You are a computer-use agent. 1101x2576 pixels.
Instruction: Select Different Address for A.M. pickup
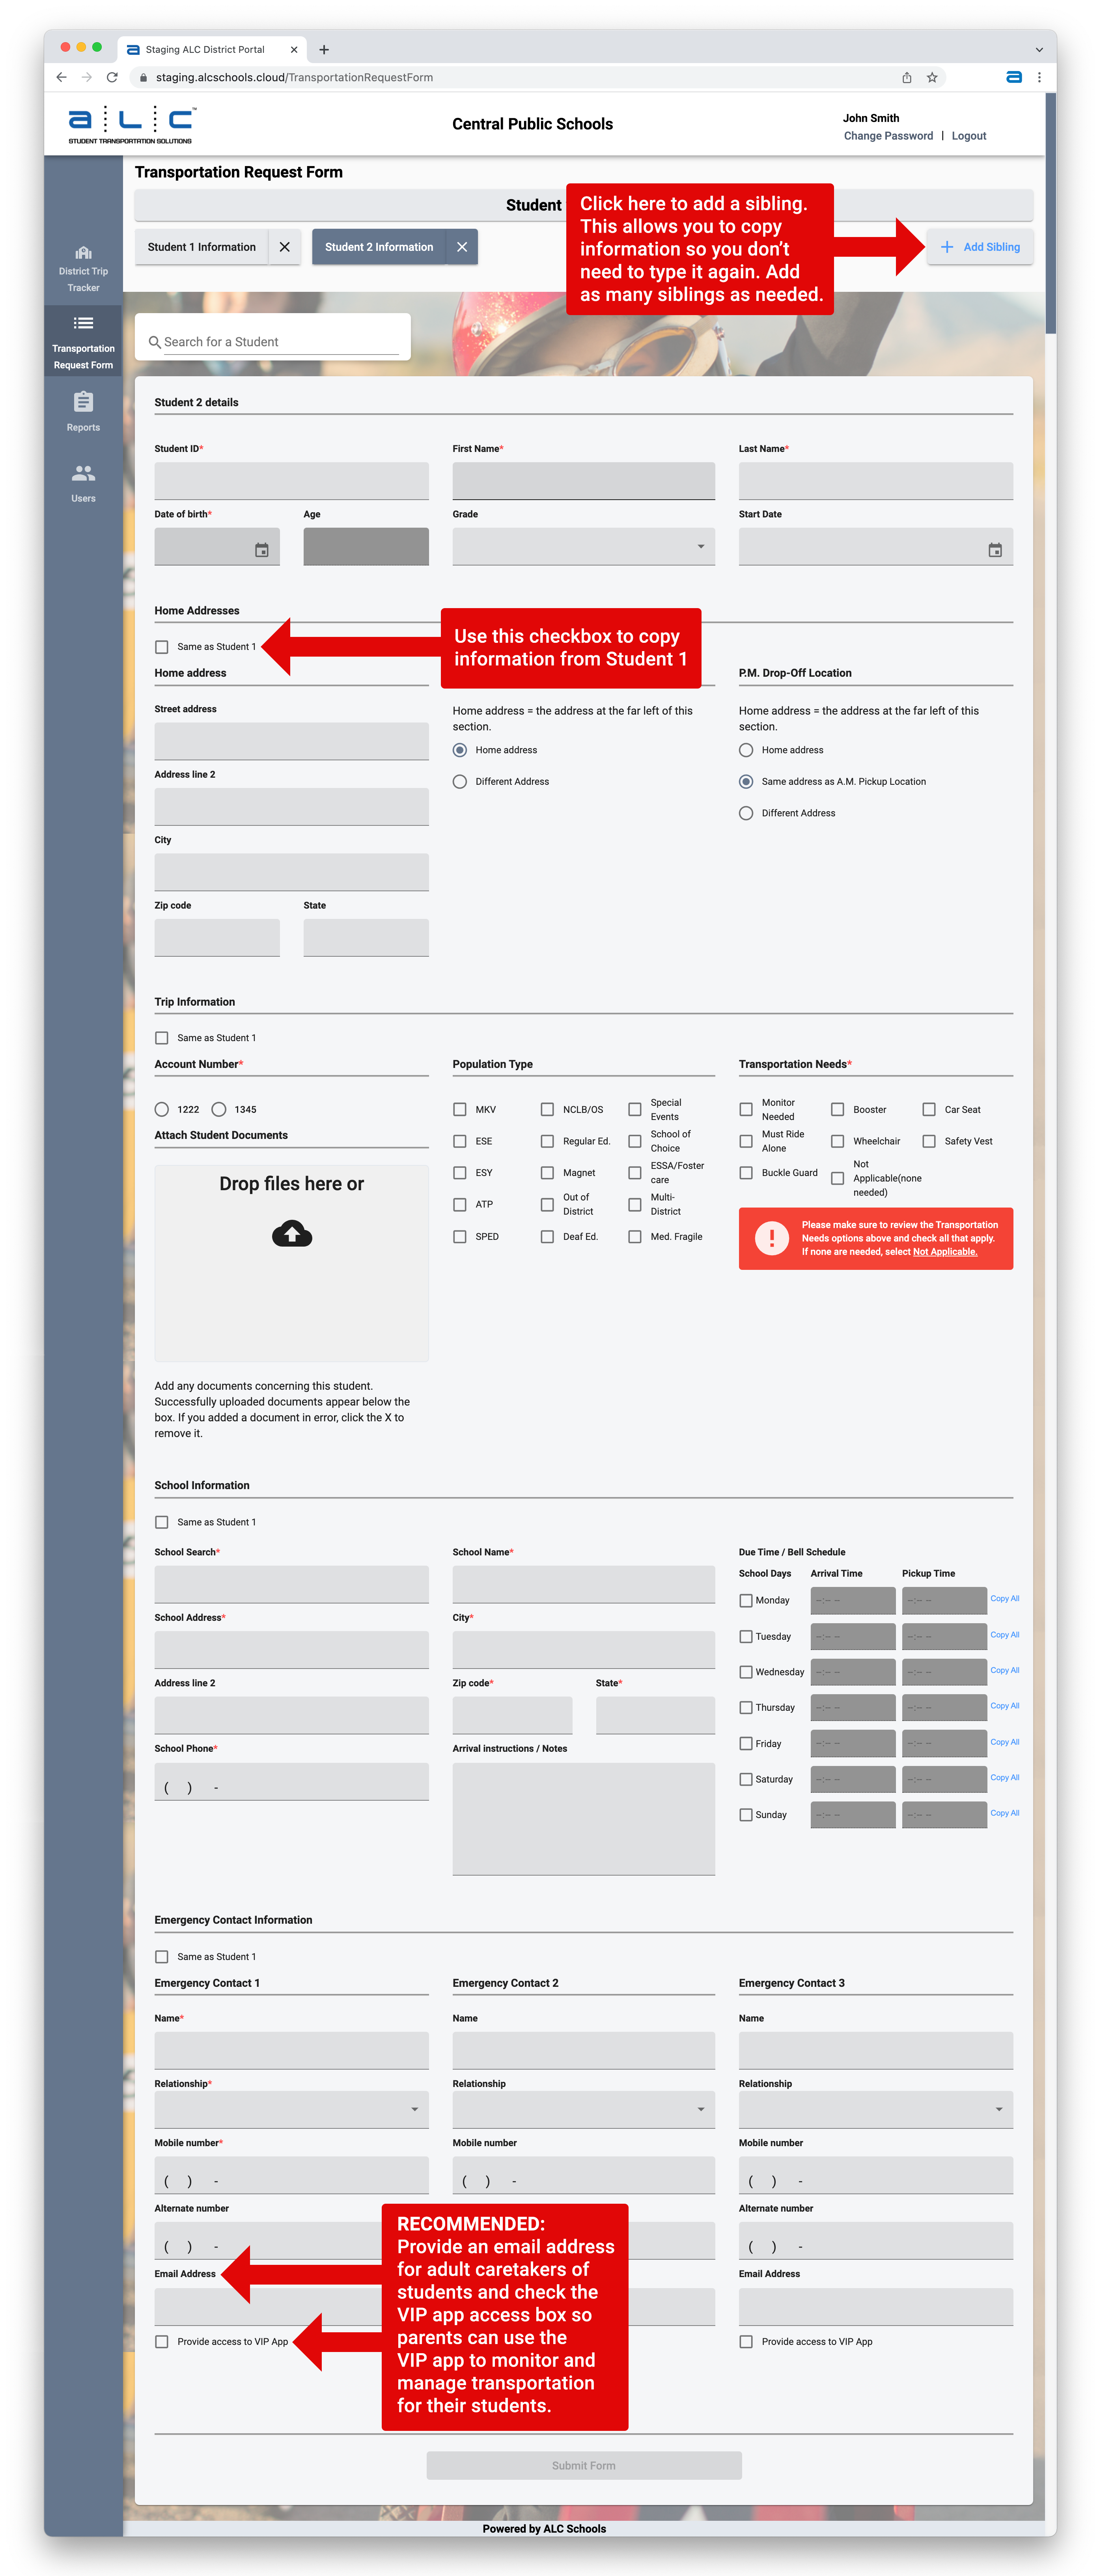pyautogui.click(x=460, y=782)
